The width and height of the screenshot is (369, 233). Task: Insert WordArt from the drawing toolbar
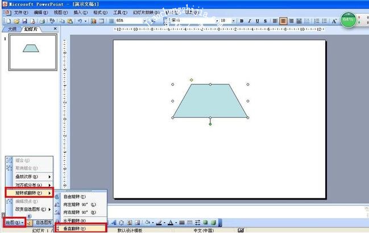[x=114, y=222]
